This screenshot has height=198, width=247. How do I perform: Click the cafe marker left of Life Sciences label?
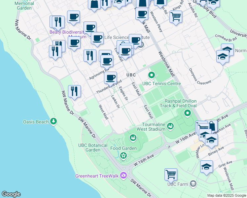click(x=97, y=39)
